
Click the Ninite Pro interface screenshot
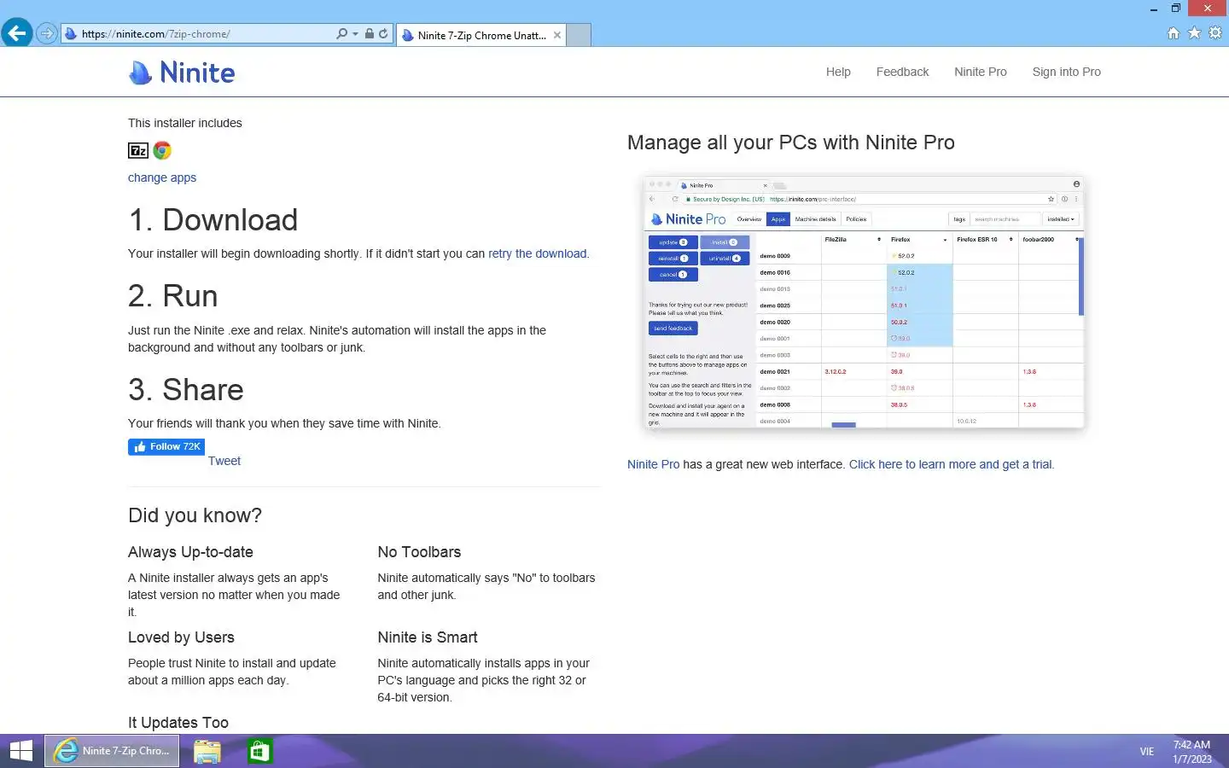tap(864, 302)
